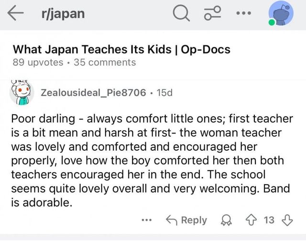Tap the green online status dot
306x241 pixels.
pos(272,22)
